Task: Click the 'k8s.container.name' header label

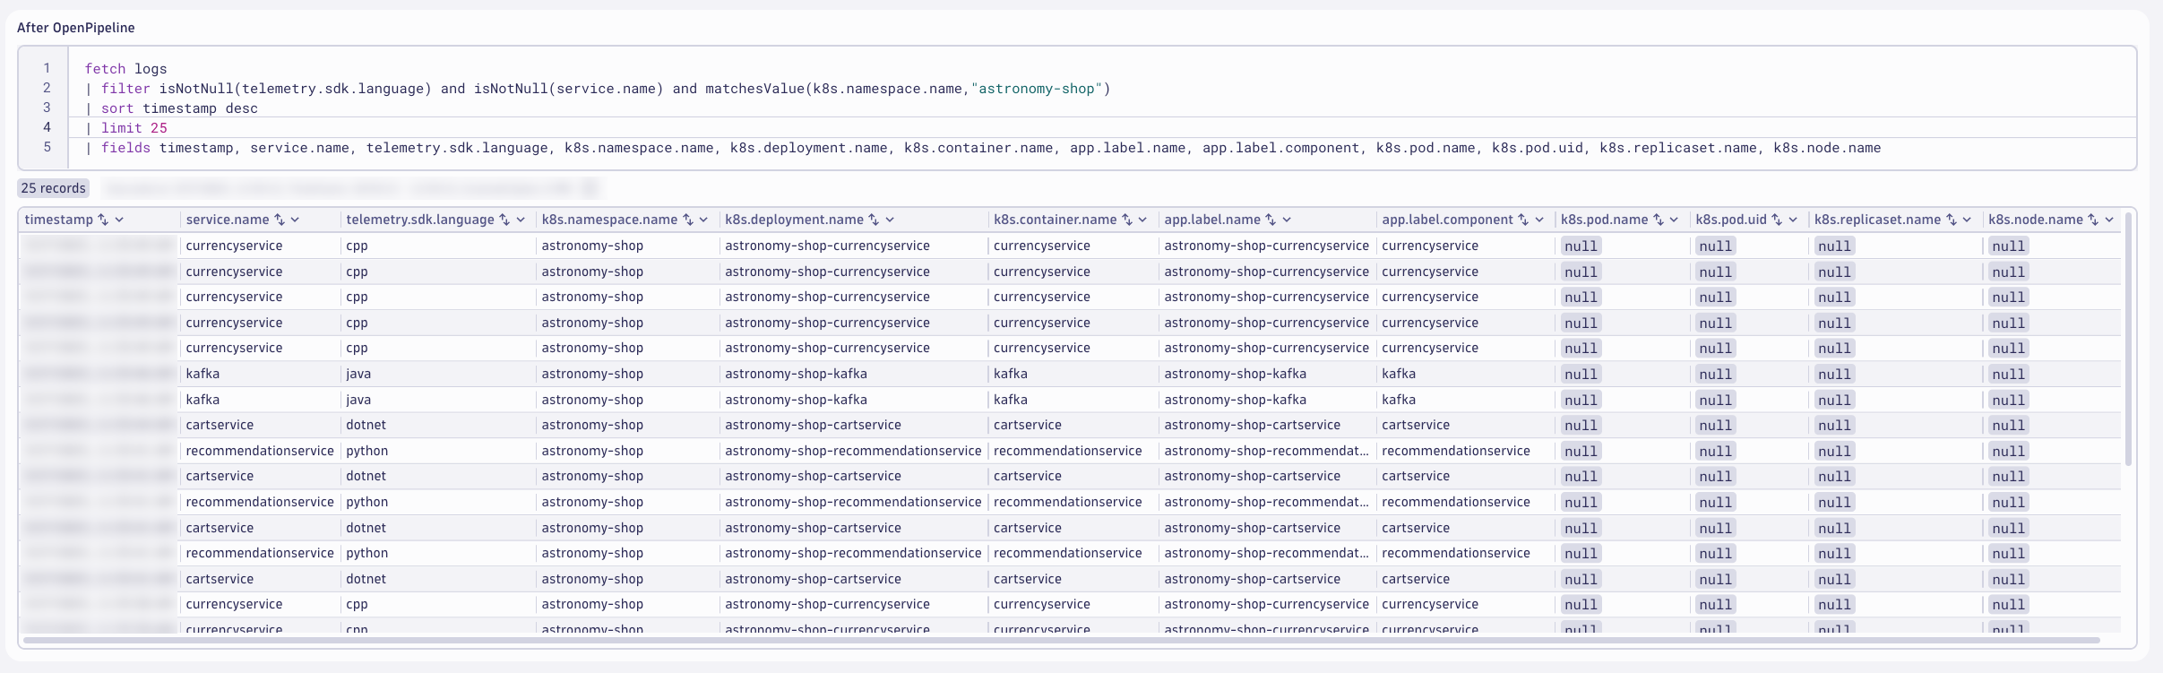Action: pos(1056,220)
